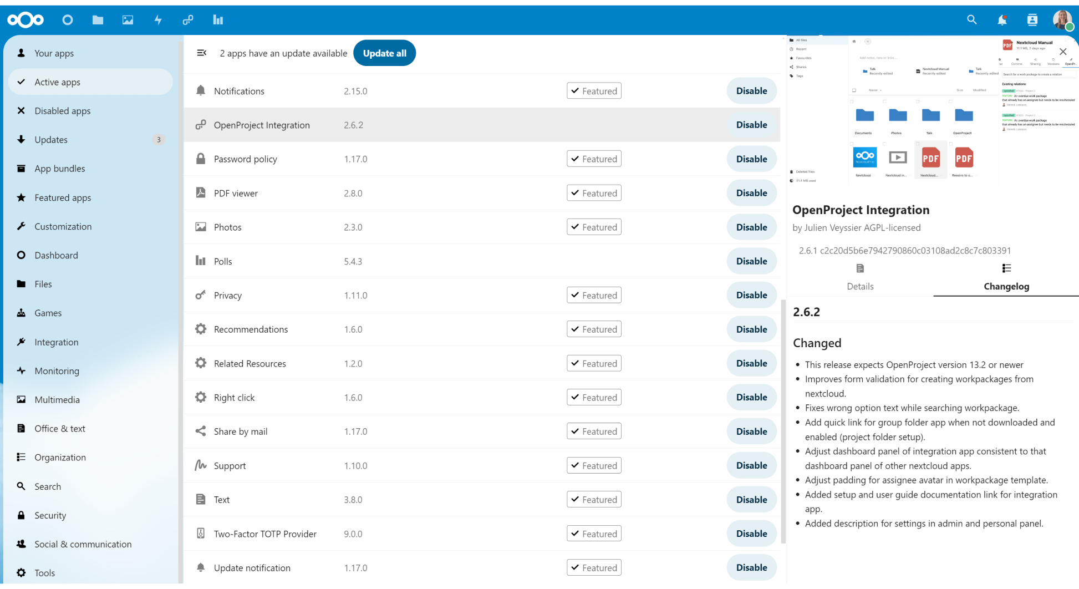Click the Featured badge for Notifications
The image size is (1079, 589).
(594, 91)
